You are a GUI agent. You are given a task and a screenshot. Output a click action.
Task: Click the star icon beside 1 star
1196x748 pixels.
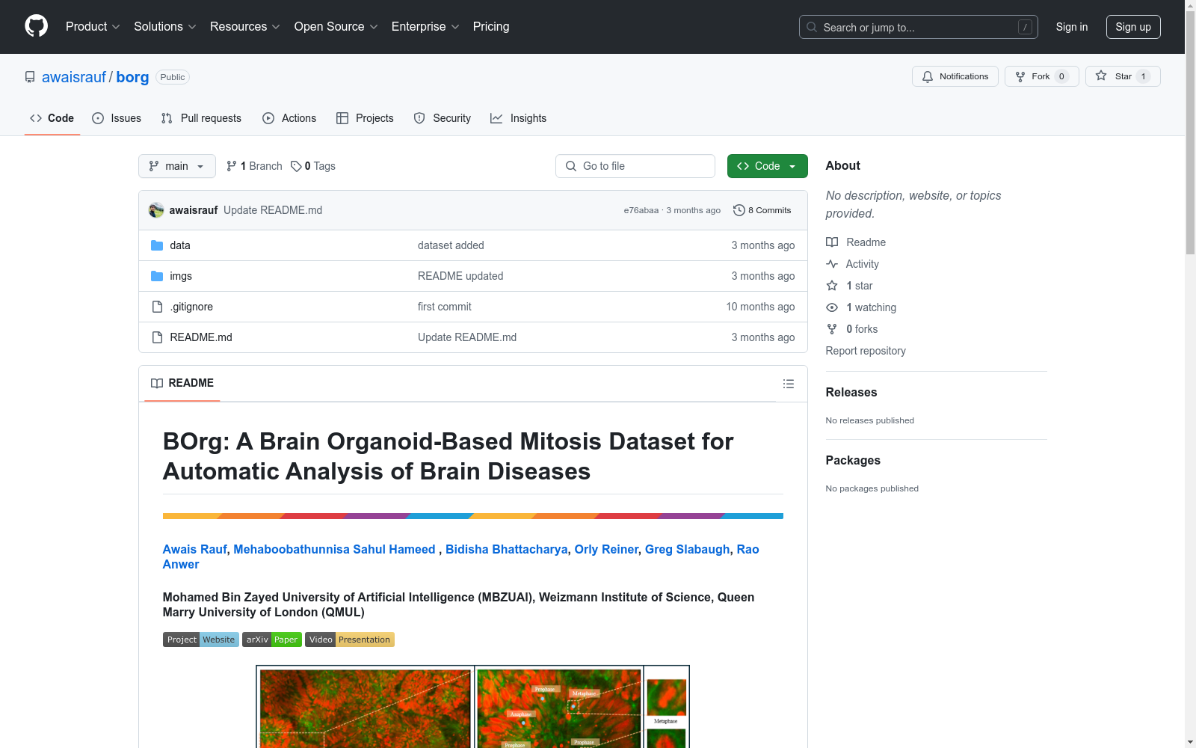tap(832, 286)
